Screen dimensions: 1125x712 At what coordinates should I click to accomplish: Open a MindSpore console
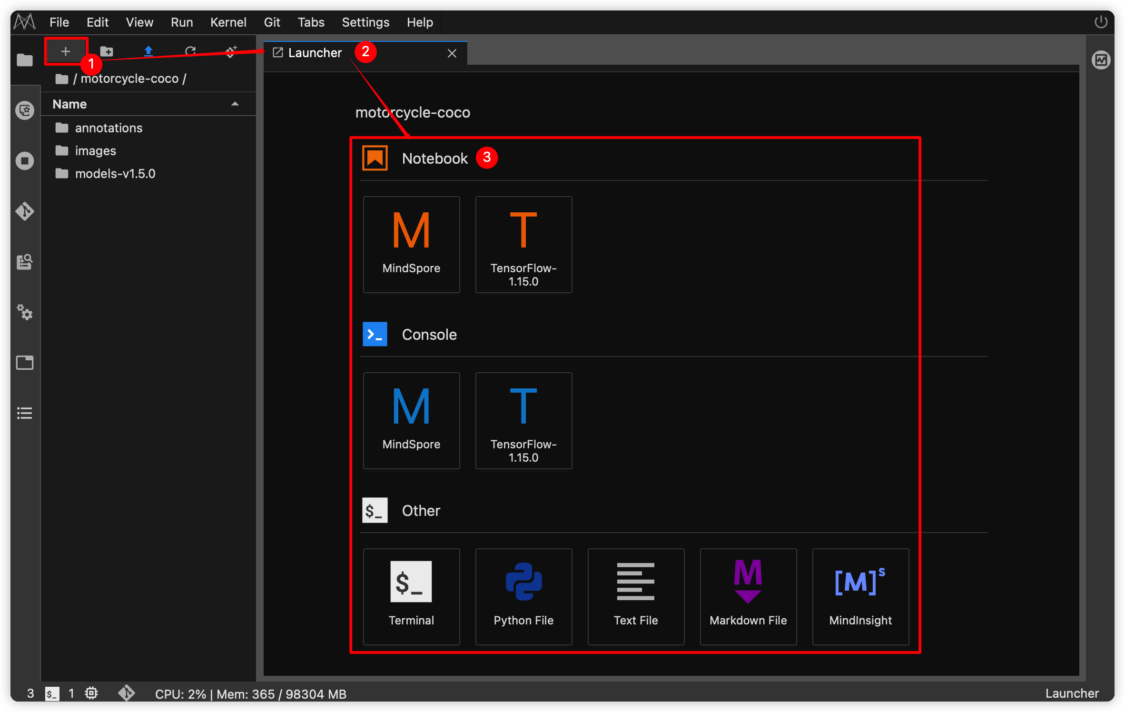[411, 421]
